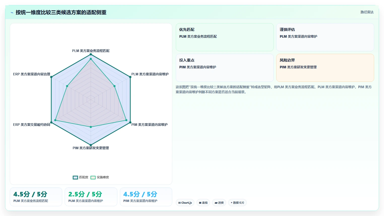Click radar axis label PLM 类方案渠道内容维护
The width and height of the screenshot is (384, 216).
(x=150, y=74)
